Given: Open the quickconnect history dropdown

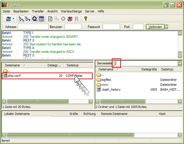Looking at the screenshot, I should [166, 27].
